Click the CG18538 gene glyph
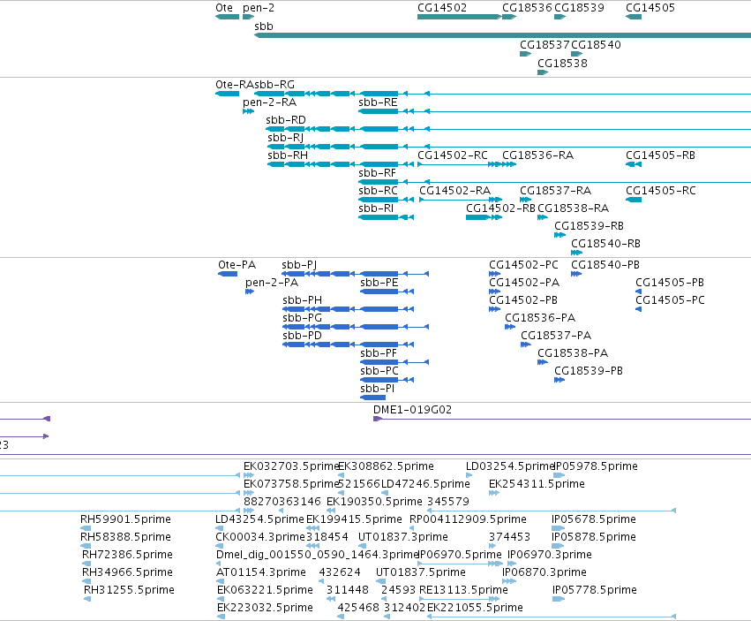The height and width of the screenshot is (621, 751). [x=543, y=72]
